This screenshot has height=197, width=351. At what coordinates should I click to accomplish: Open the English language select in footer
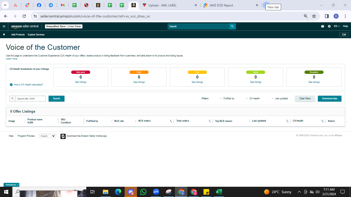47,136
